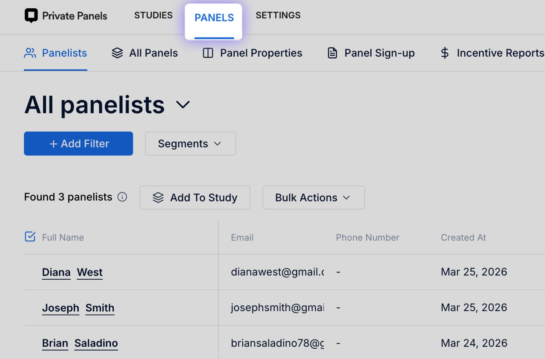The height and width of the screenshot is (359, 545).
Task: Click the Panel Properties columns icon
Action: point(208,53)
